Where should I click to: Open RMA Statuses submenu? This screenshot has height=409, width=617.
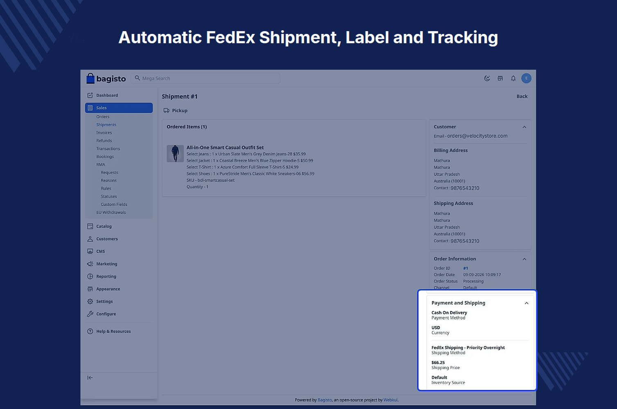[109, 196]
